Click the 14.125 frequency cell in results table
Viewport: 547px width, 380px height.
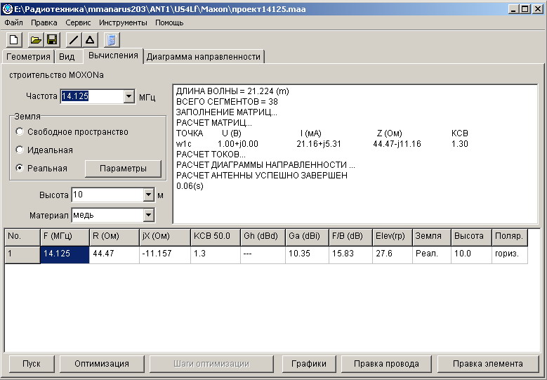65,254
